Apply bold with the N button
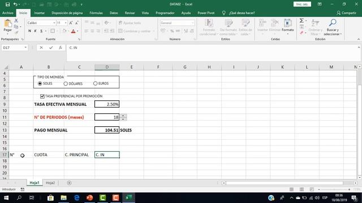Image resolution: width=362 pixels, height=203 pixels. click(x=29, y=31)
